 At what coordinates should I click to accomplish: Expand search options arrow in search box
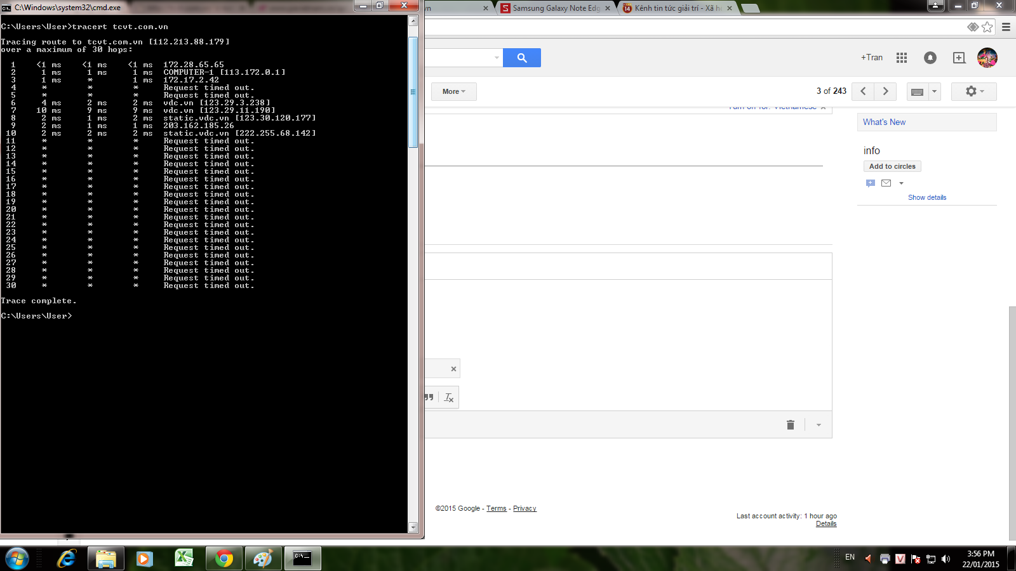click(x=497, y=58)
